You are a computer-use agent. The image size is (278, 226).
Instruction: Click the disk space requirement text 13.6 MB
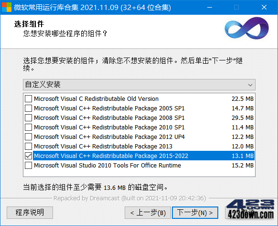point(114,187)
